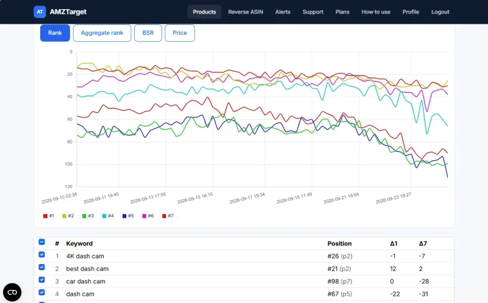The image size is (488, 303).
Task: Toggle the select-all keywords checkbox
Action: pos(41,242)
